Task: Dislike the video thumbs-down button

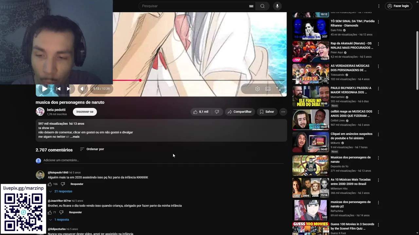Action: [217, 112]
